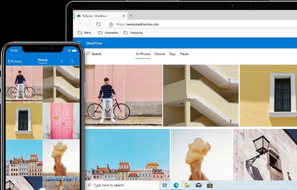Open File Explorer from the taskbar
Image resolution: width=297 pixels, height=190 pixels.
(x=187, y=185)
